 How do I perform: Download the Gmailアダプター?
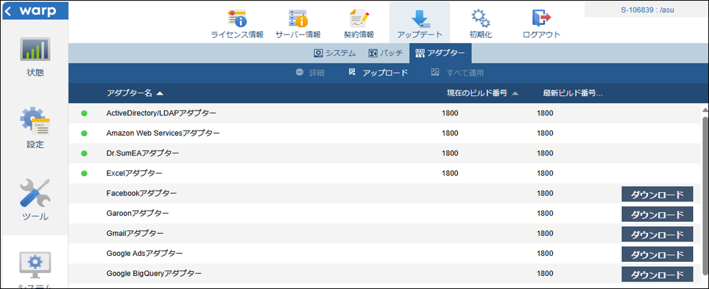click(657, 234)
